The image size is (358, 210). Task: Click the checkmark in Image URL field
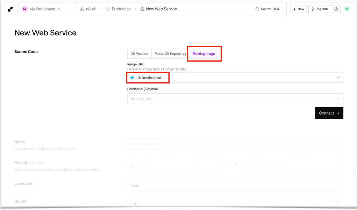click(x=338, y=78)
